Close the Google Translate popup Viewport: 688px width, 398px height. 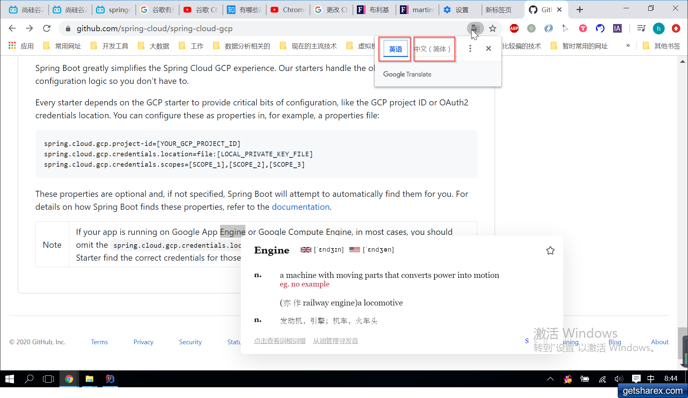point(488,48)
